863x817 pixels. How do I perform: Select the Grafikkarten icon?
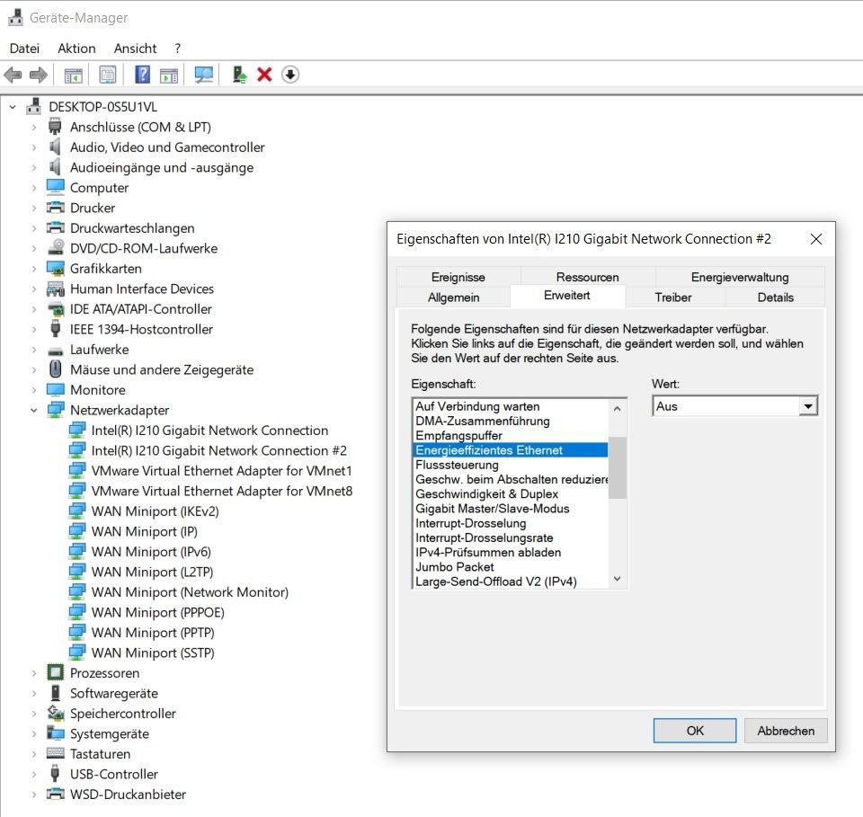(55, 269)
